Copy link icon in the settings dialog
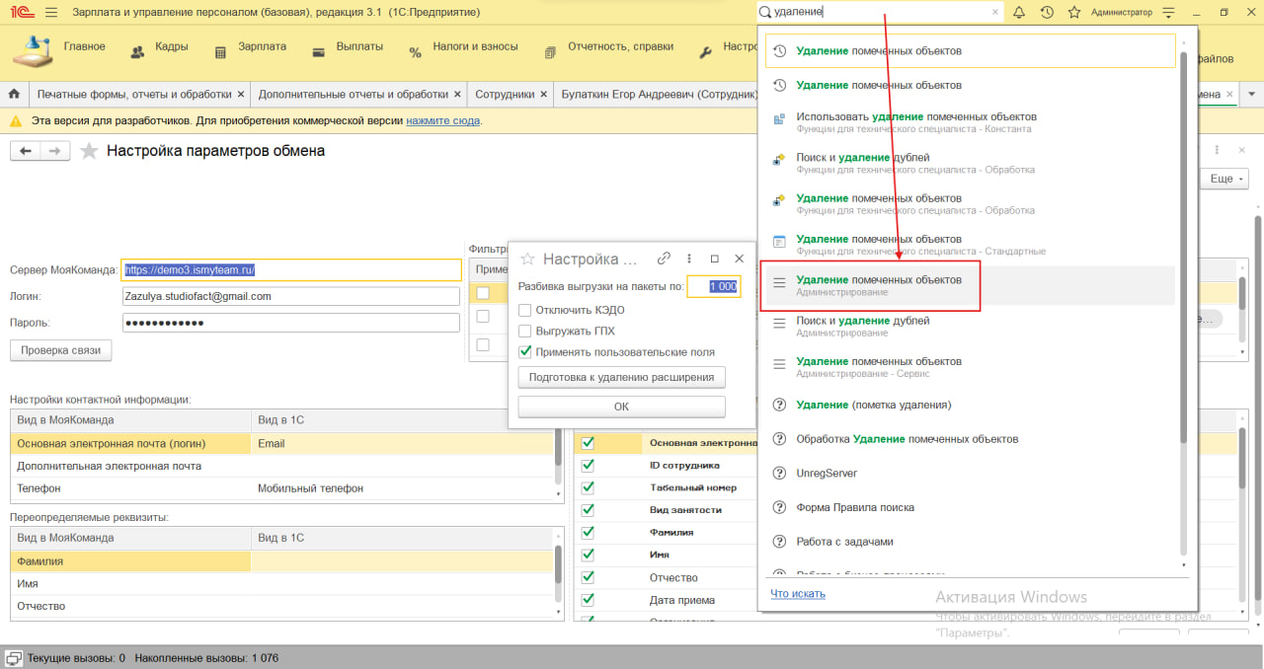This screenshot has width=1264, height=669. coord(664,259)
